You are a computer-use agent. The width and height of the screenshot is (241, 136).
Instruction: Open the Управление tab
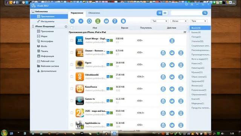click(77, 13)
